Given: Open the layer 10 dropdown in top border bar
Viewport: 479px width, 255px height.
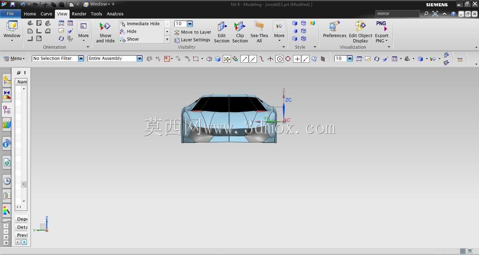Looking at the screenshot, I should pyautogui.click(x=350, y=58).
